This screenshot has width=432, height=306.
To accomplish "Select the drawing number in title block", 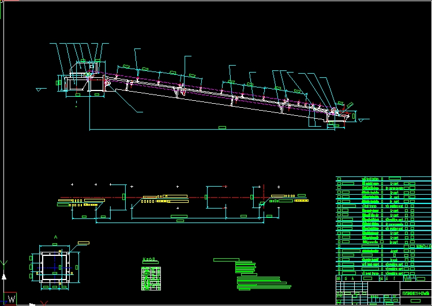I will click(415, 293).
